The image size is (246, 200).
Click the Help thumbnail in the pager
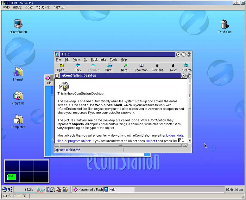12,177
